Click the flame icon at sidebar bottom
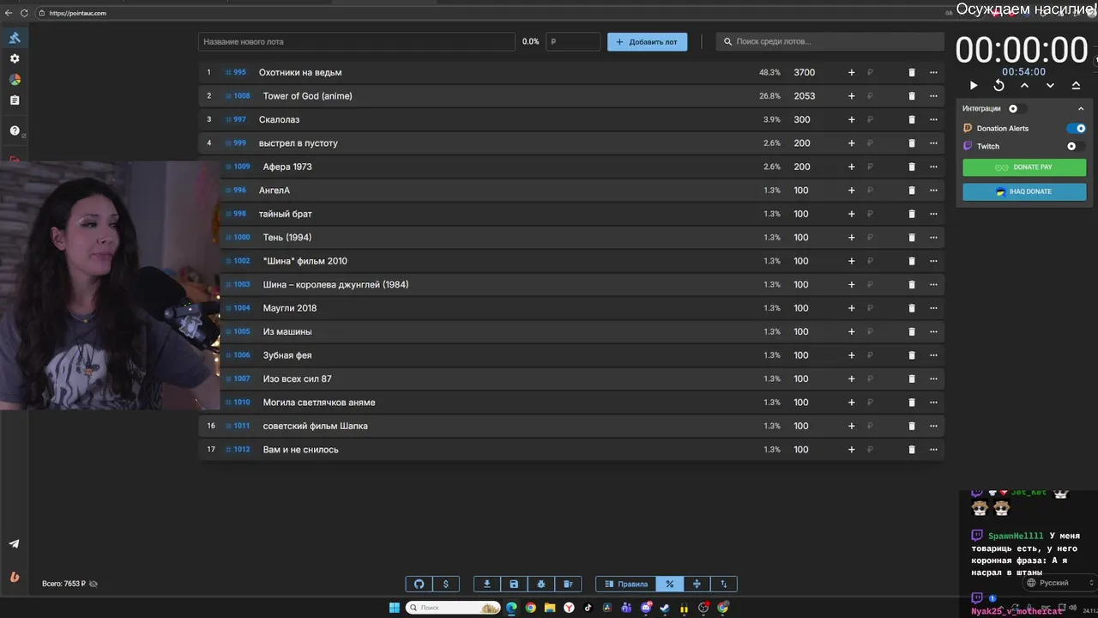 15,577
